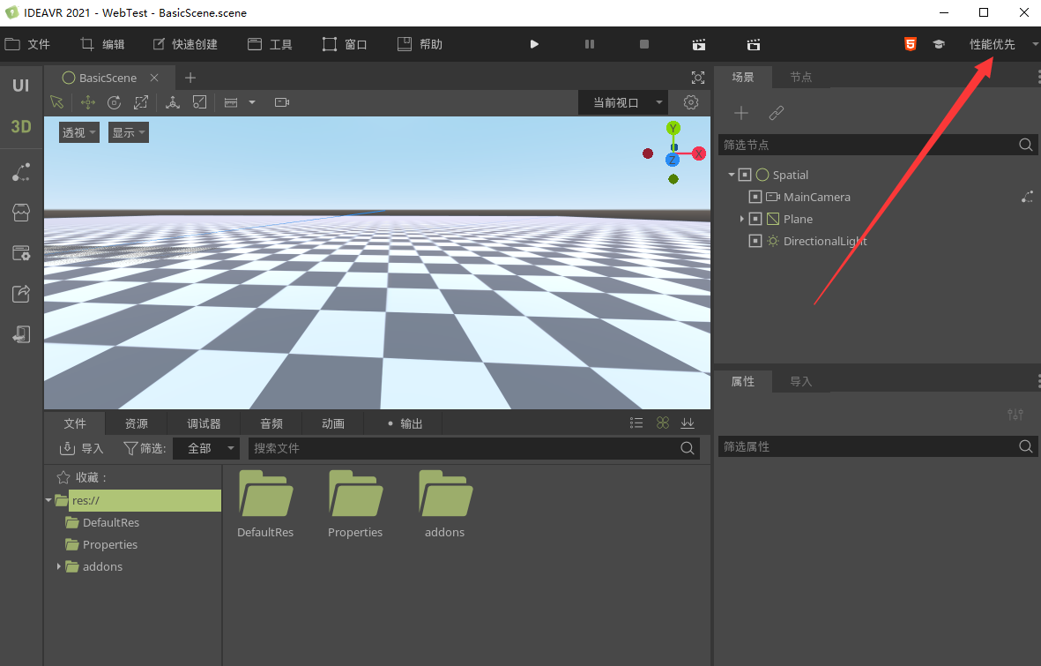Screen dimensions: 1041x666
Task: Click the link/instance scene chain icon
Action: (x=776, y=113)
